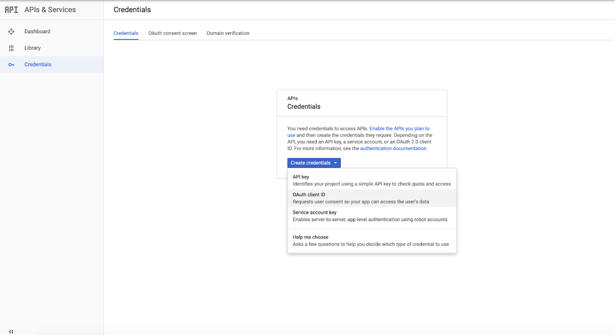Click the Create credentials dropdown arrow
Viewport: 615px width, 335px height.
click(x=335, y=163)
